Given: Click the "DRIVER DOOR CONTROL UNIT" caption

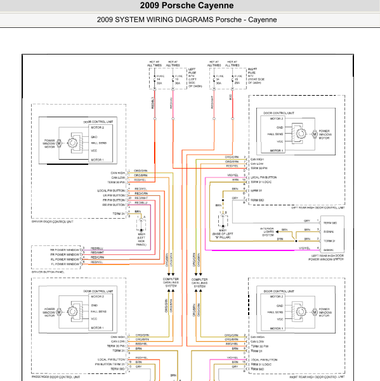Looking at the screenshot, I should [52, 222].
